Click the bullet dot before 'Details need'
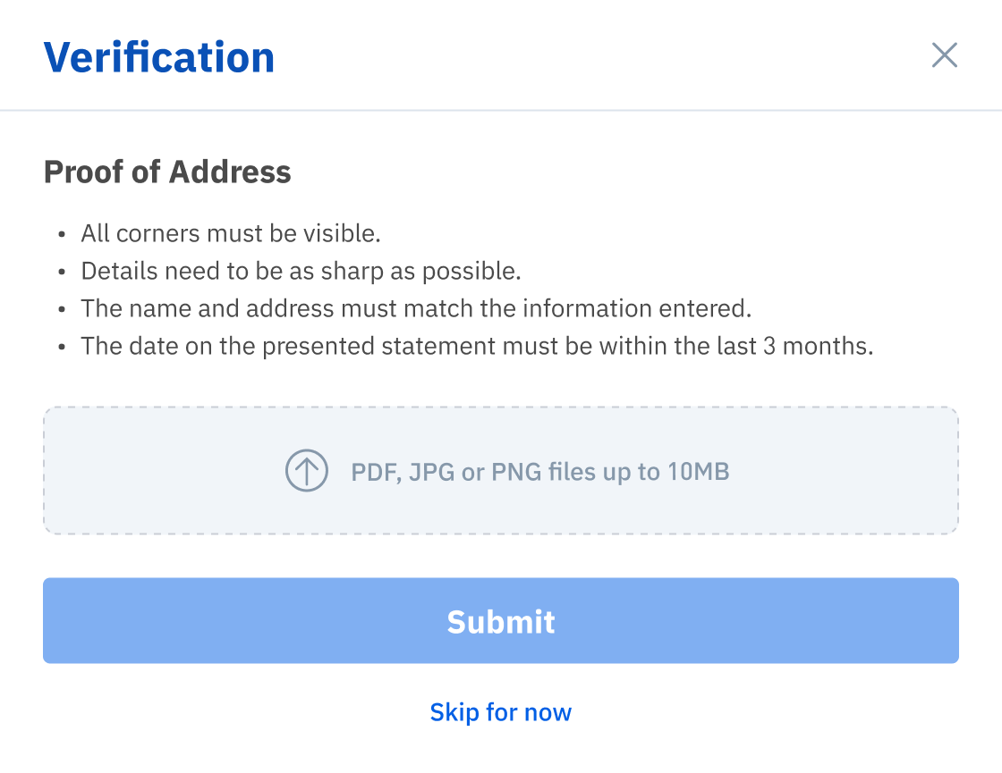The image size is (1002, 773). click(62, 272)
